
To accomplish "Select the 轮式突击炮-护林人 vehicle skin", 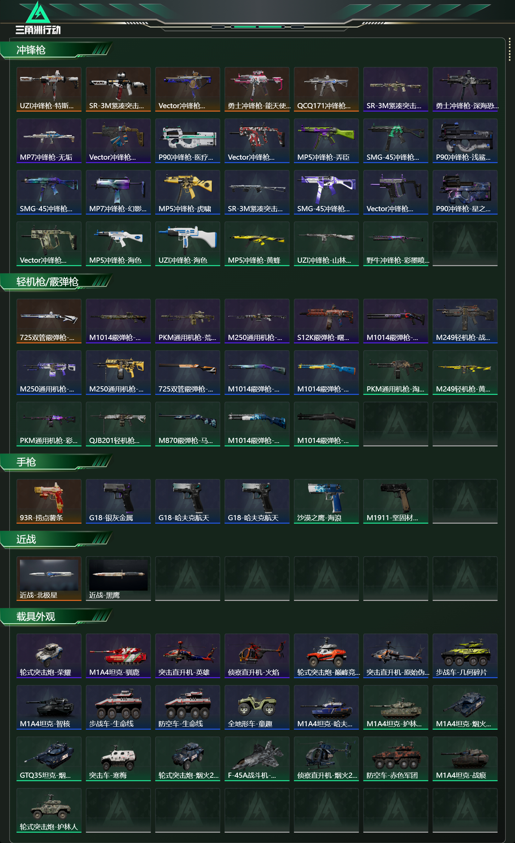I will click(x=49, y=810).
